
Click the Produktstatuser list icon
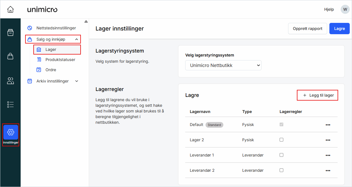pyautogui.click(x=39, y=60)
